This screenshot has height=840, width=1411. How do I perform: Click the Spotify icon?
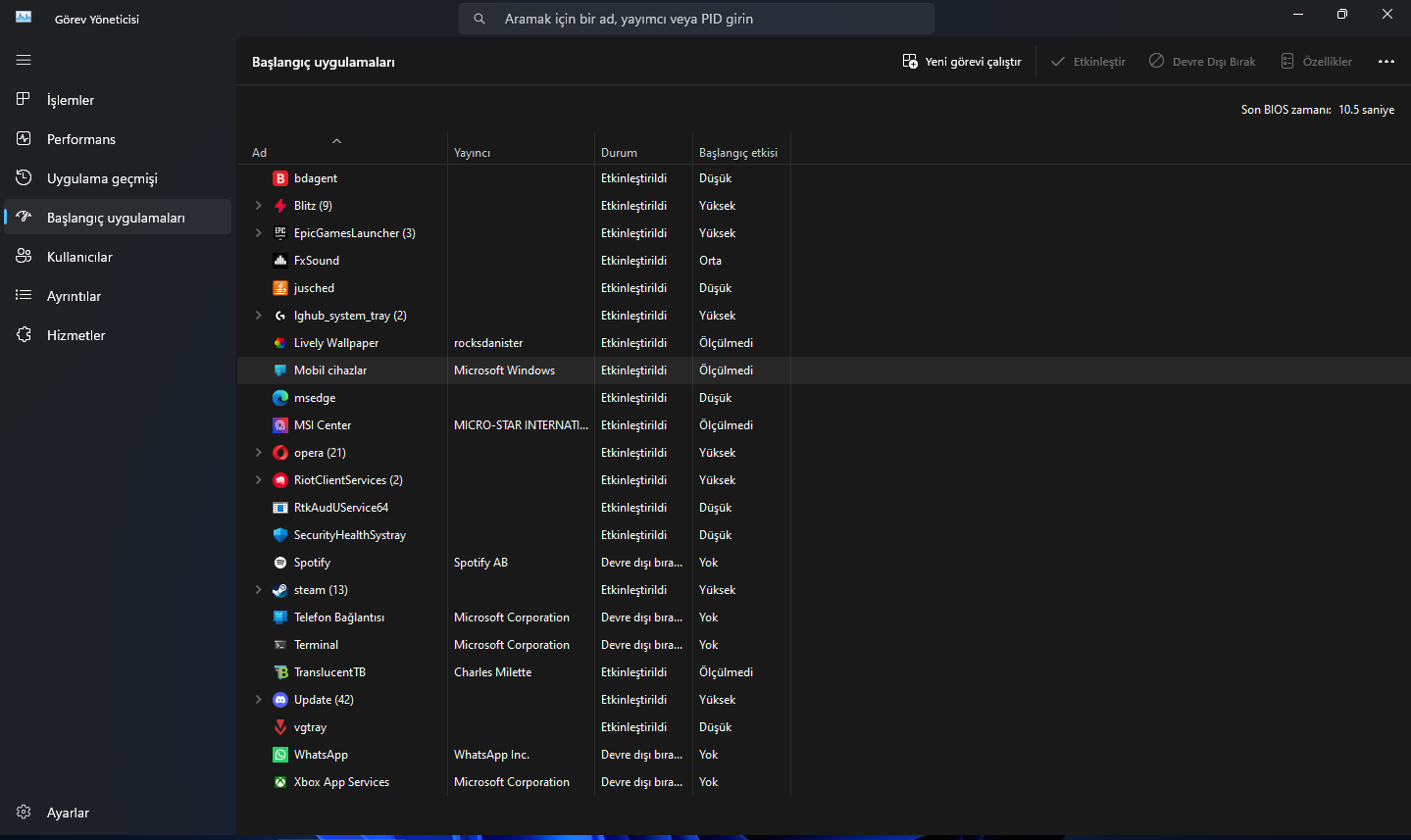pos(280,563)
